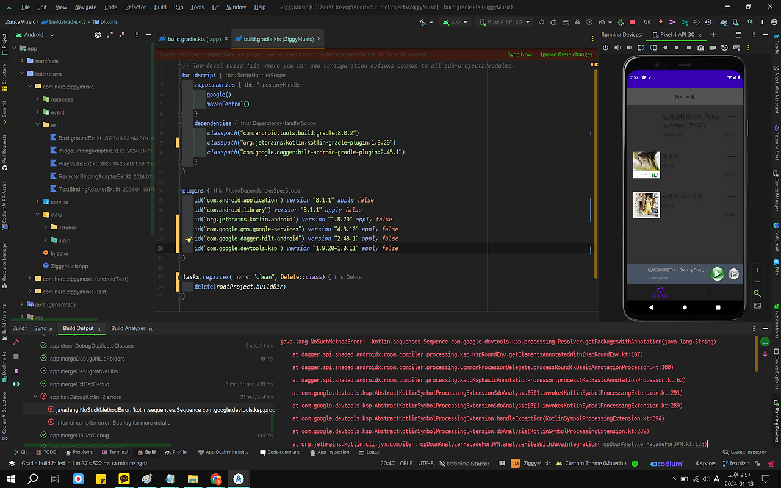Open the run configuration 'app' dropdown
The image size is (781, 488).
pos(455,22)
